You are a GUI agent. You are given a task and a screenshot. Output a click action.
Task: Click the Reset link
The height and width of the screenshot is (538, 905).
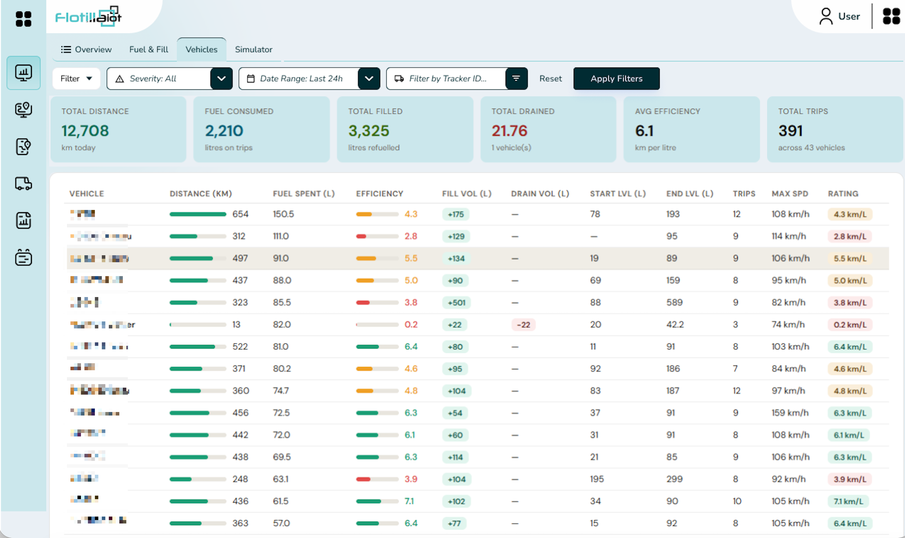click(x=550, y=78)
